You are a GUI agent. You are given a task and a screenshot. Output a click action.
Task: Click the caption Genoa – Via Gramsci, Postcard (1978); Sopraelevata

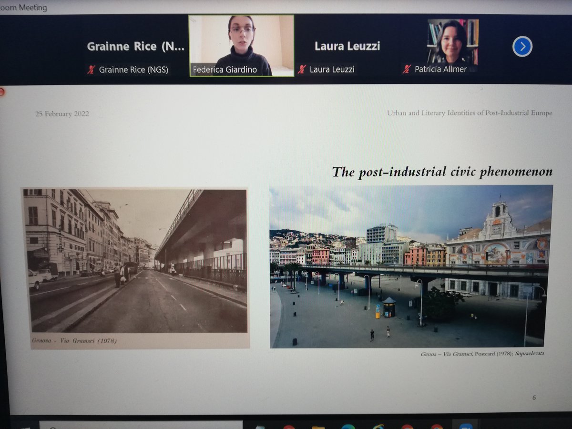point(482,354)
